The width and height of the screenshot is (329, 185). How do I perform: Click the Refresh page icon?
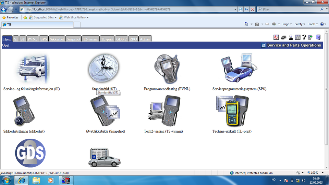coord(246,9)
